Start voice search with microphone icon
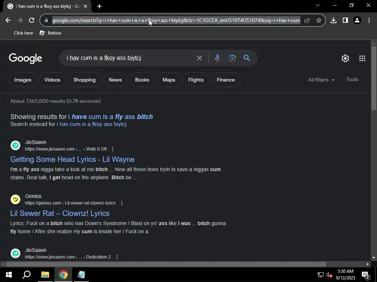The height and width of the screenshot is (282, 377). coord(217,58)
